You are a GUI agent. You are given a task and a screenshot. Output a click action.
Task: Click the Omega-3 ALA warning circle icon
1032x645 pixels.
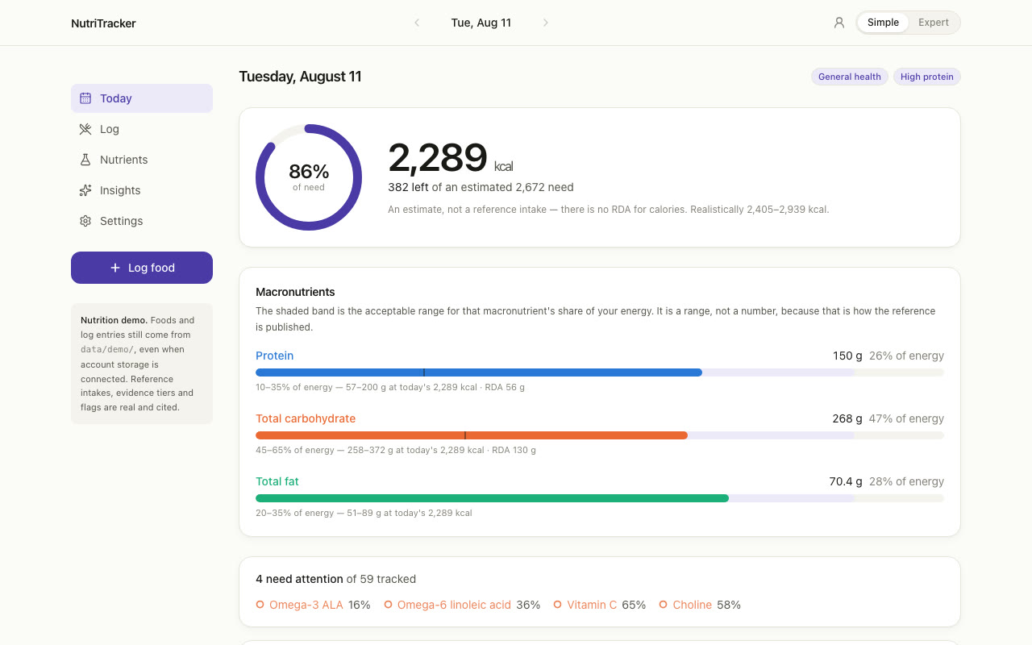(x=260, y=605)
